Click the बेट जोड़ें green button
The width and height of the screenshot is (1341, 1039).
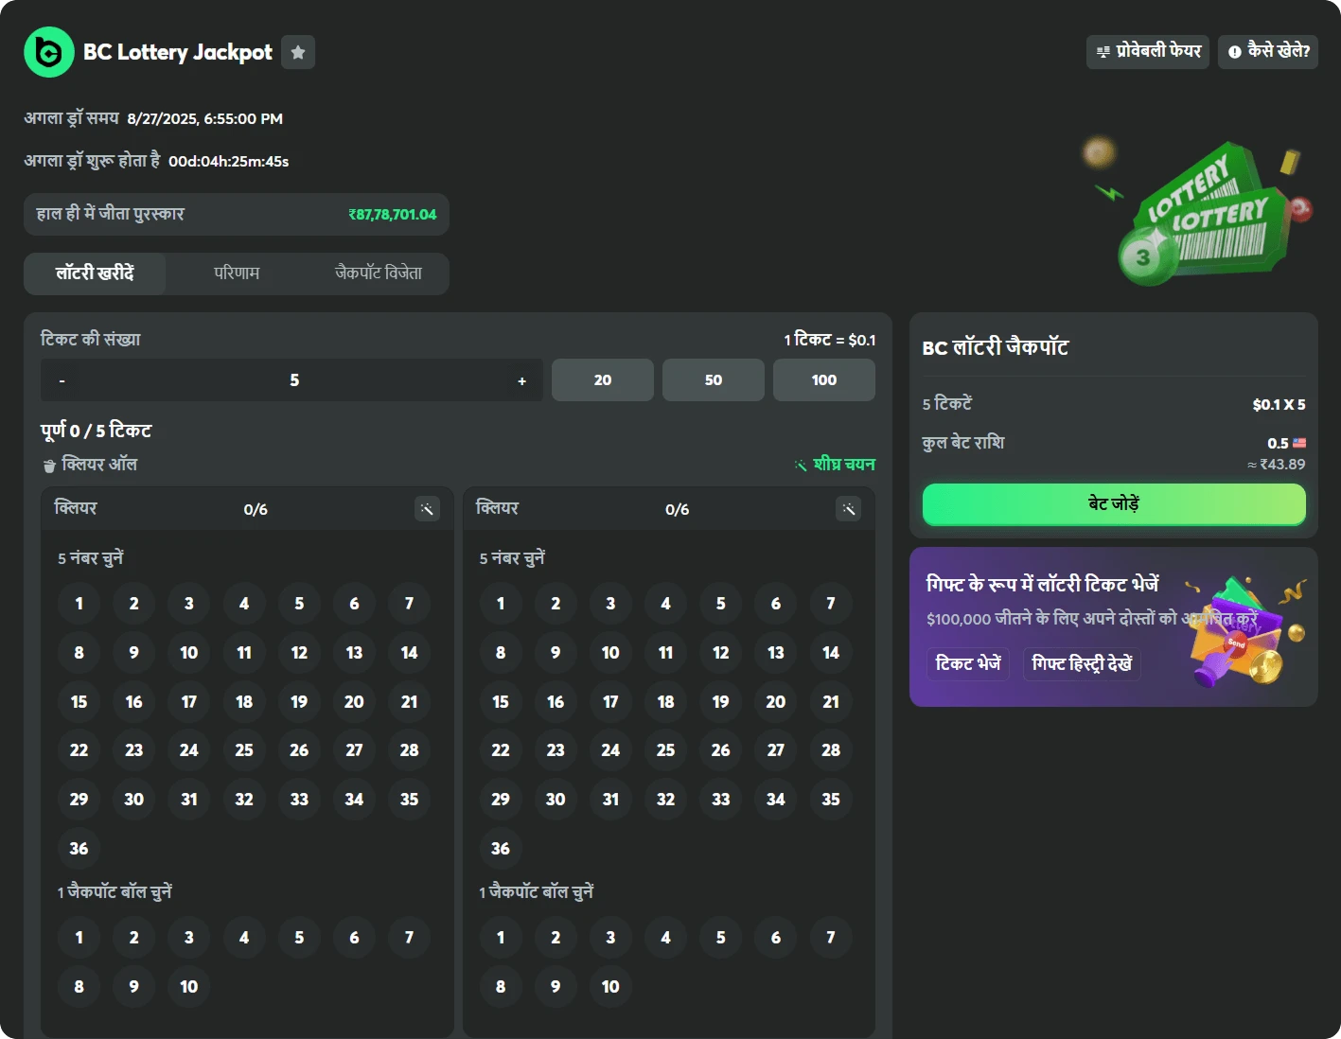[1113, 504]
